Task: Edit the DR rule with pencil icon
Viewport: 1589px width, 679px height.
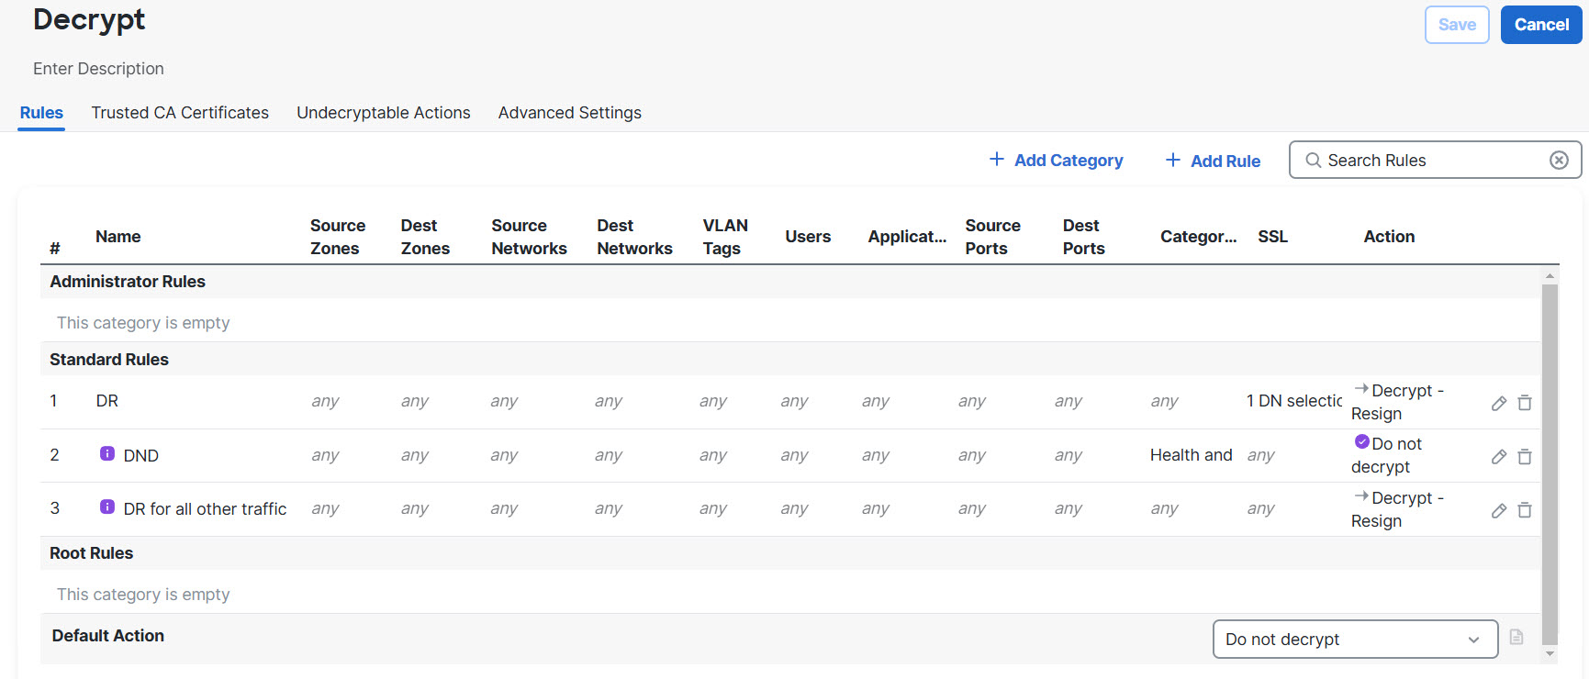Action: (x=1498, y=403)
